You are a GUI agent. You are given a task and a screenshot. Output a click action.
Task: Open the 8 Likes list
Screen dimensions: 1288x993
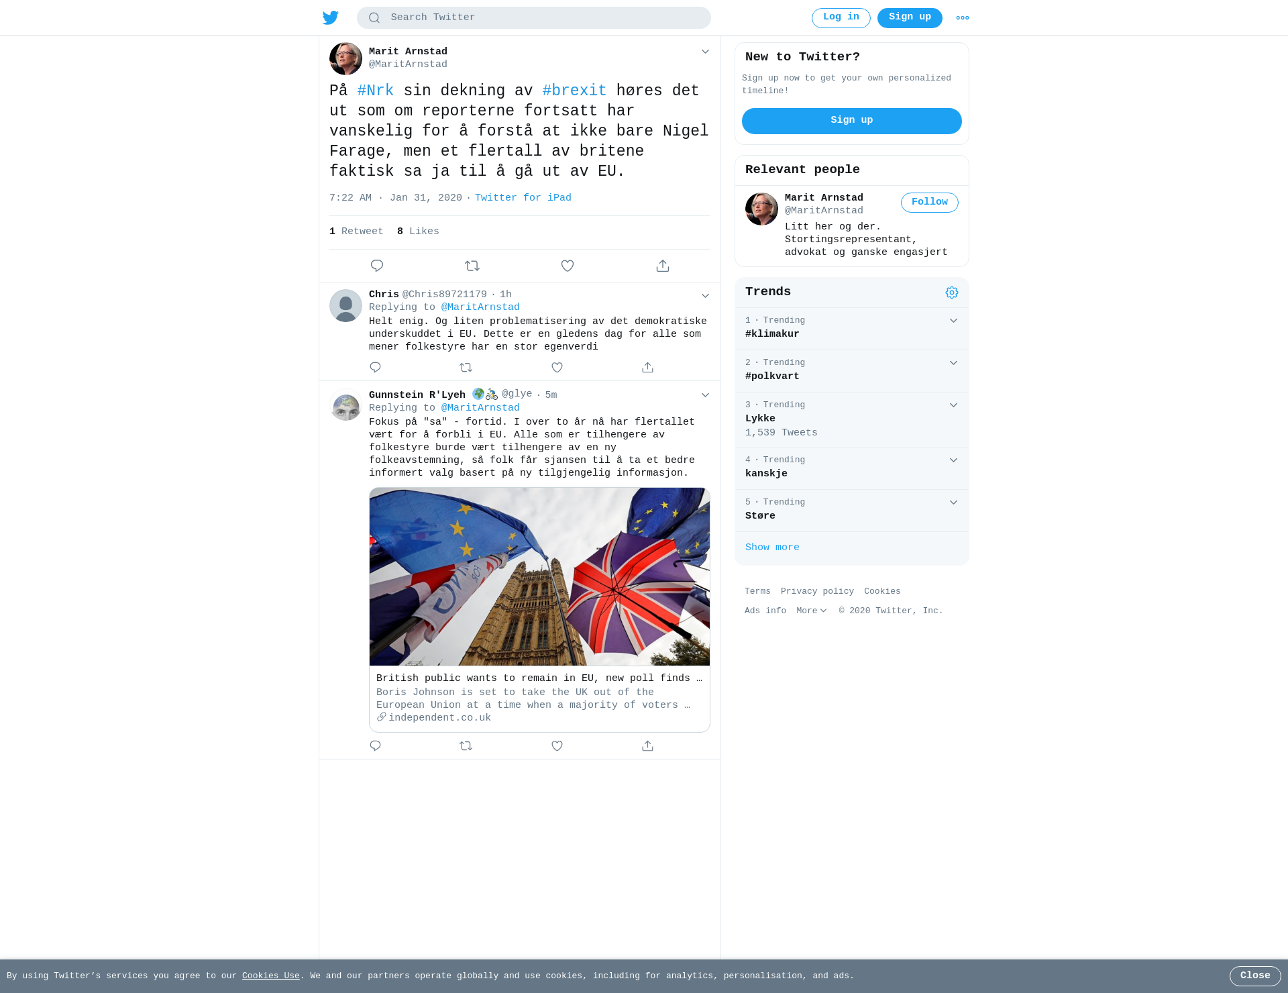(418, 231)
